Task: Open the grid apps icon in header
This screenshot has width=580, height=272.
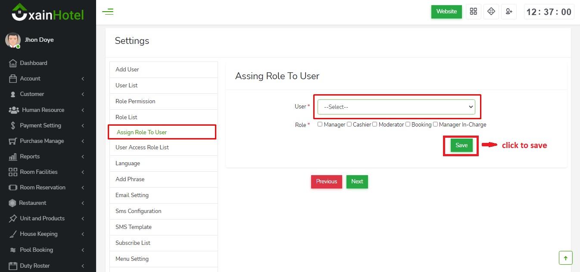Action: (474, 12)
